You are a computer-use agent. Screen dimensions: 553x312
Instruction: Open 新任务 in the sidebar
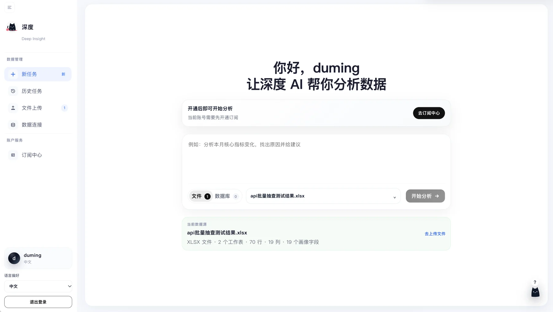38,74
